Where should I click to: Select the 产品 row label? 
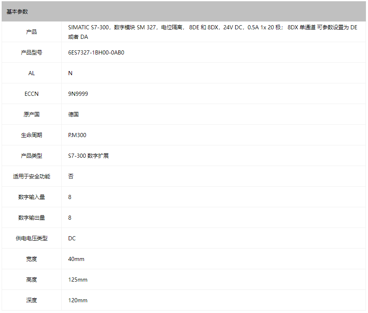point(31,32)
